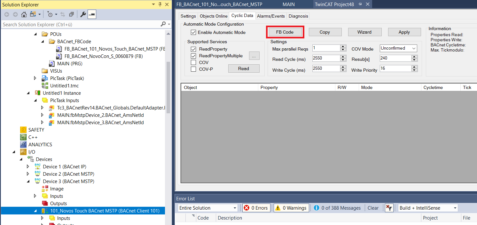Image resolution: width=477 pixels, height=225 pixels.
Task: Pin the Solution Explorer panel with pushpin
Action: (160, 4)
